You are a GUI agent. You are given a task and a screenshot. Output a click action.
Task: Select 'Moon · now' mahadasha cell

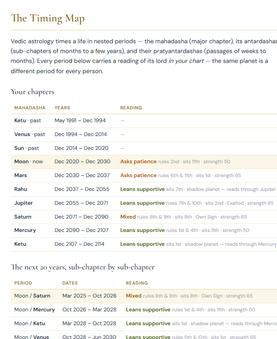tap(29, 161)
